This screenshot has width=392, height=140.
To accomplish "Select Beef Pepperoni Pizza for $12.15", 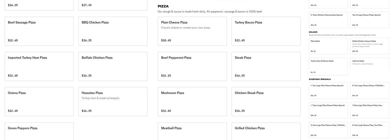I will tap(192, 66).
